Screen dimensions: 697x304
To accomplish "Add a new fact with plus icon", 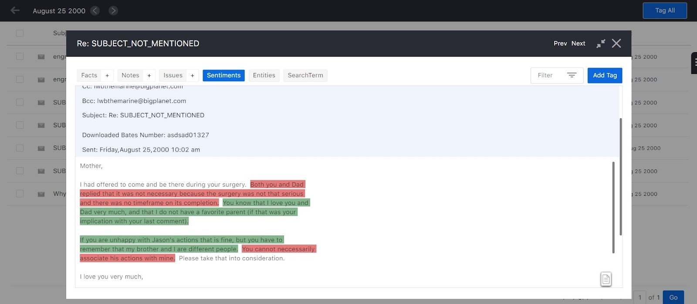I will 107,76.
